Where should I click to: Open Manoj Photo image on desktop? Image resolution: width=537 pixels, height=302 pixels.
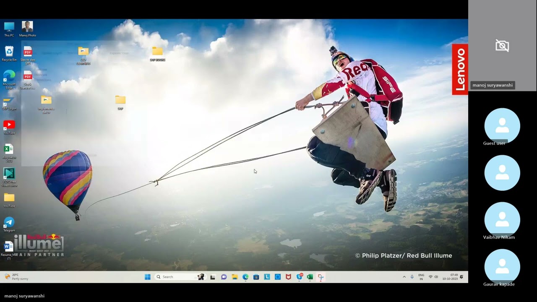(x=27, y=29)
